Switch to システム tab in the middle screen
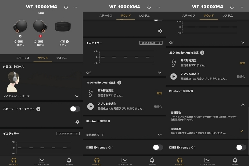 144,16
